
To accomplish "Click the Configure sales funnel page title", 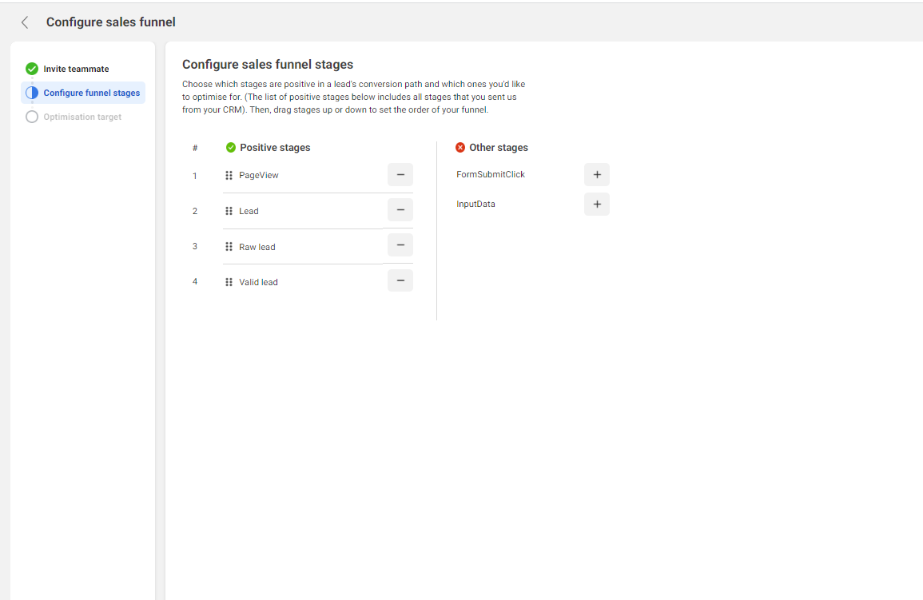I will [x=110, y=22].
